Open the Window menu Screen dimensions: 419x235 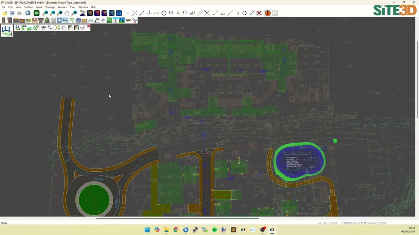click(83, 7)
